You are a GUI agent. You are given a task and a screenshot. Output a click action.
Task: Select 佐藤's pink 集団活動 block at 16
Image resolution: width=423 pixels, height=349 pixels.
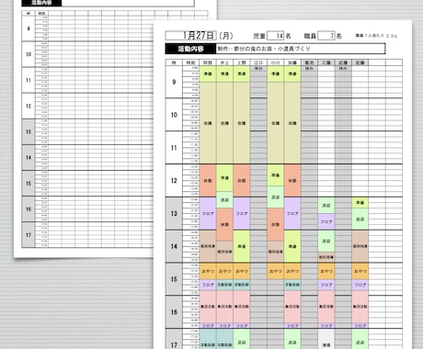pyautogui.click(x=360, y=307)
